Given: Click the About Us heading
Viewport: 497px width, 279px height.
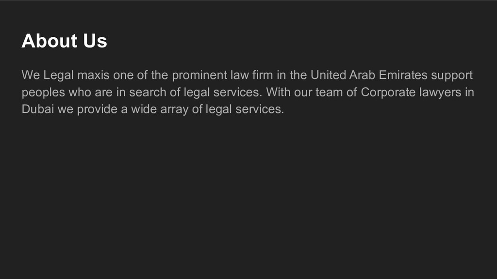Looking at the screenshot, I should [x=65, y=41].
